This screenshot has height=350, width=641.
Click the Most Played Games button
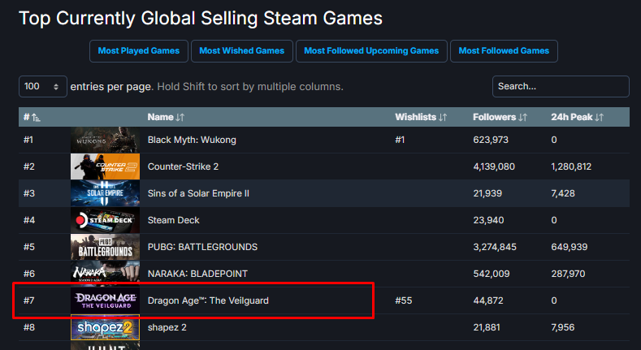tap(139, 50)
